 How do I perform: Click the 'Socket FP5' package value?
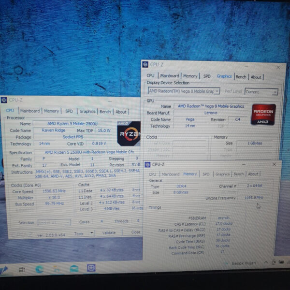point(73,137)
